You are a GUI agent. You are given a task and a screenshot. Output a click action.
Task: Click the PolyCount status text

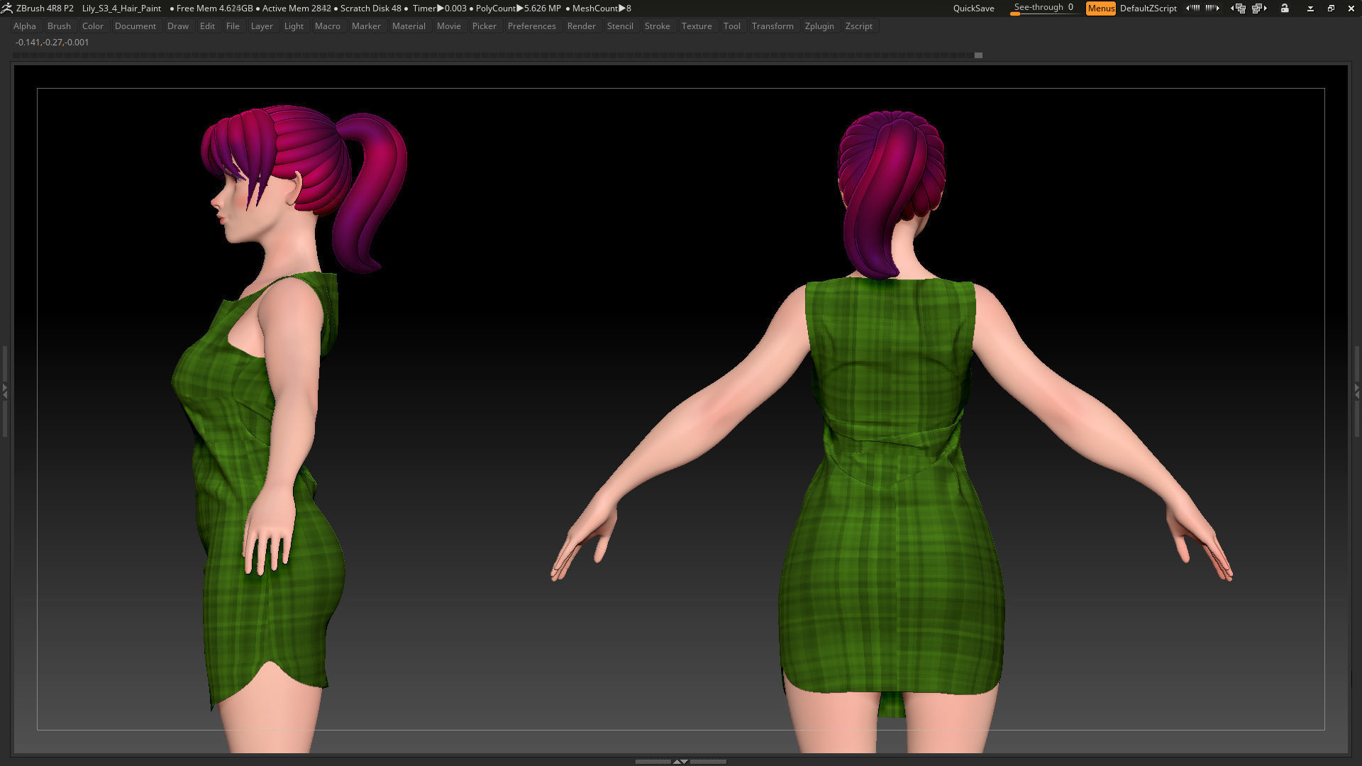(519, 9)
